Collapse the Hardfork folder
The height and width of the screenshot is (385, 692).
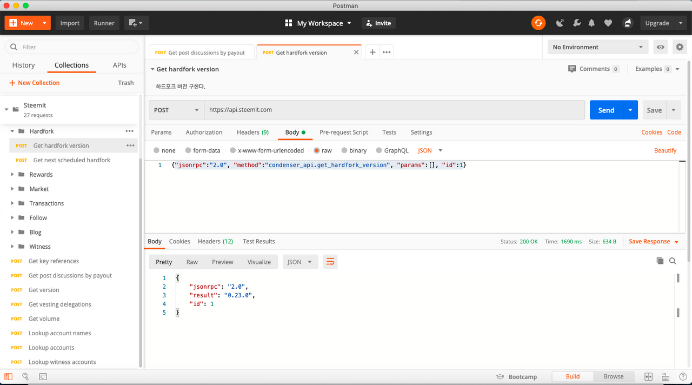[x=12, y=131]
